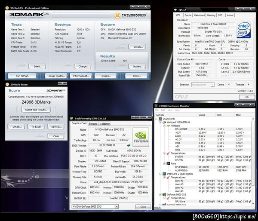Switch to Mainboard tab in CPU-Z
Image resolution: width=258 pixels, height=221 pixels.
[x=199, y=15]
